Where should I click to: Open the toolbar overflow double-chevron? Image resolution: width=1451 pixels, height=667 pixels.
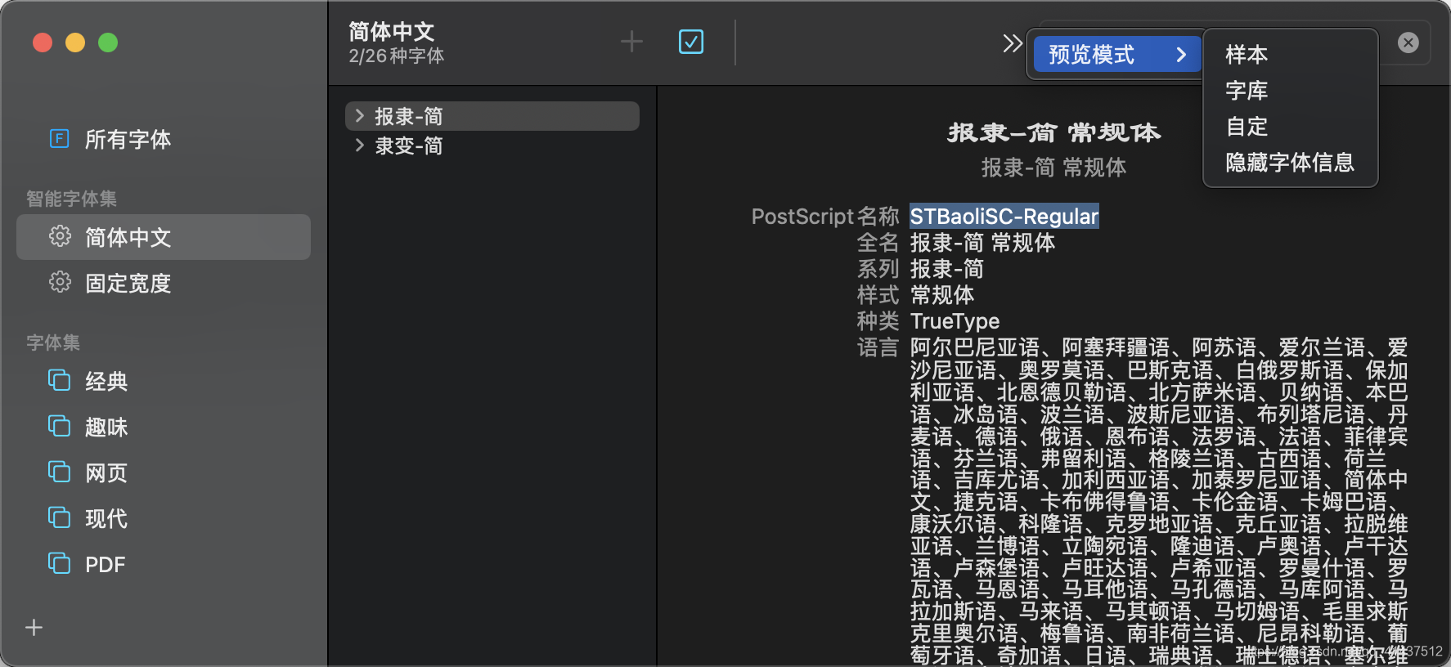coord(1013,43)
